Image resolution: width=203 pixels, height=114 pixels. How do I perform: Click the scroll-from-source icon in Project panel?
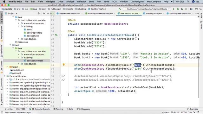pyautogui.click(x=39, y=13)
